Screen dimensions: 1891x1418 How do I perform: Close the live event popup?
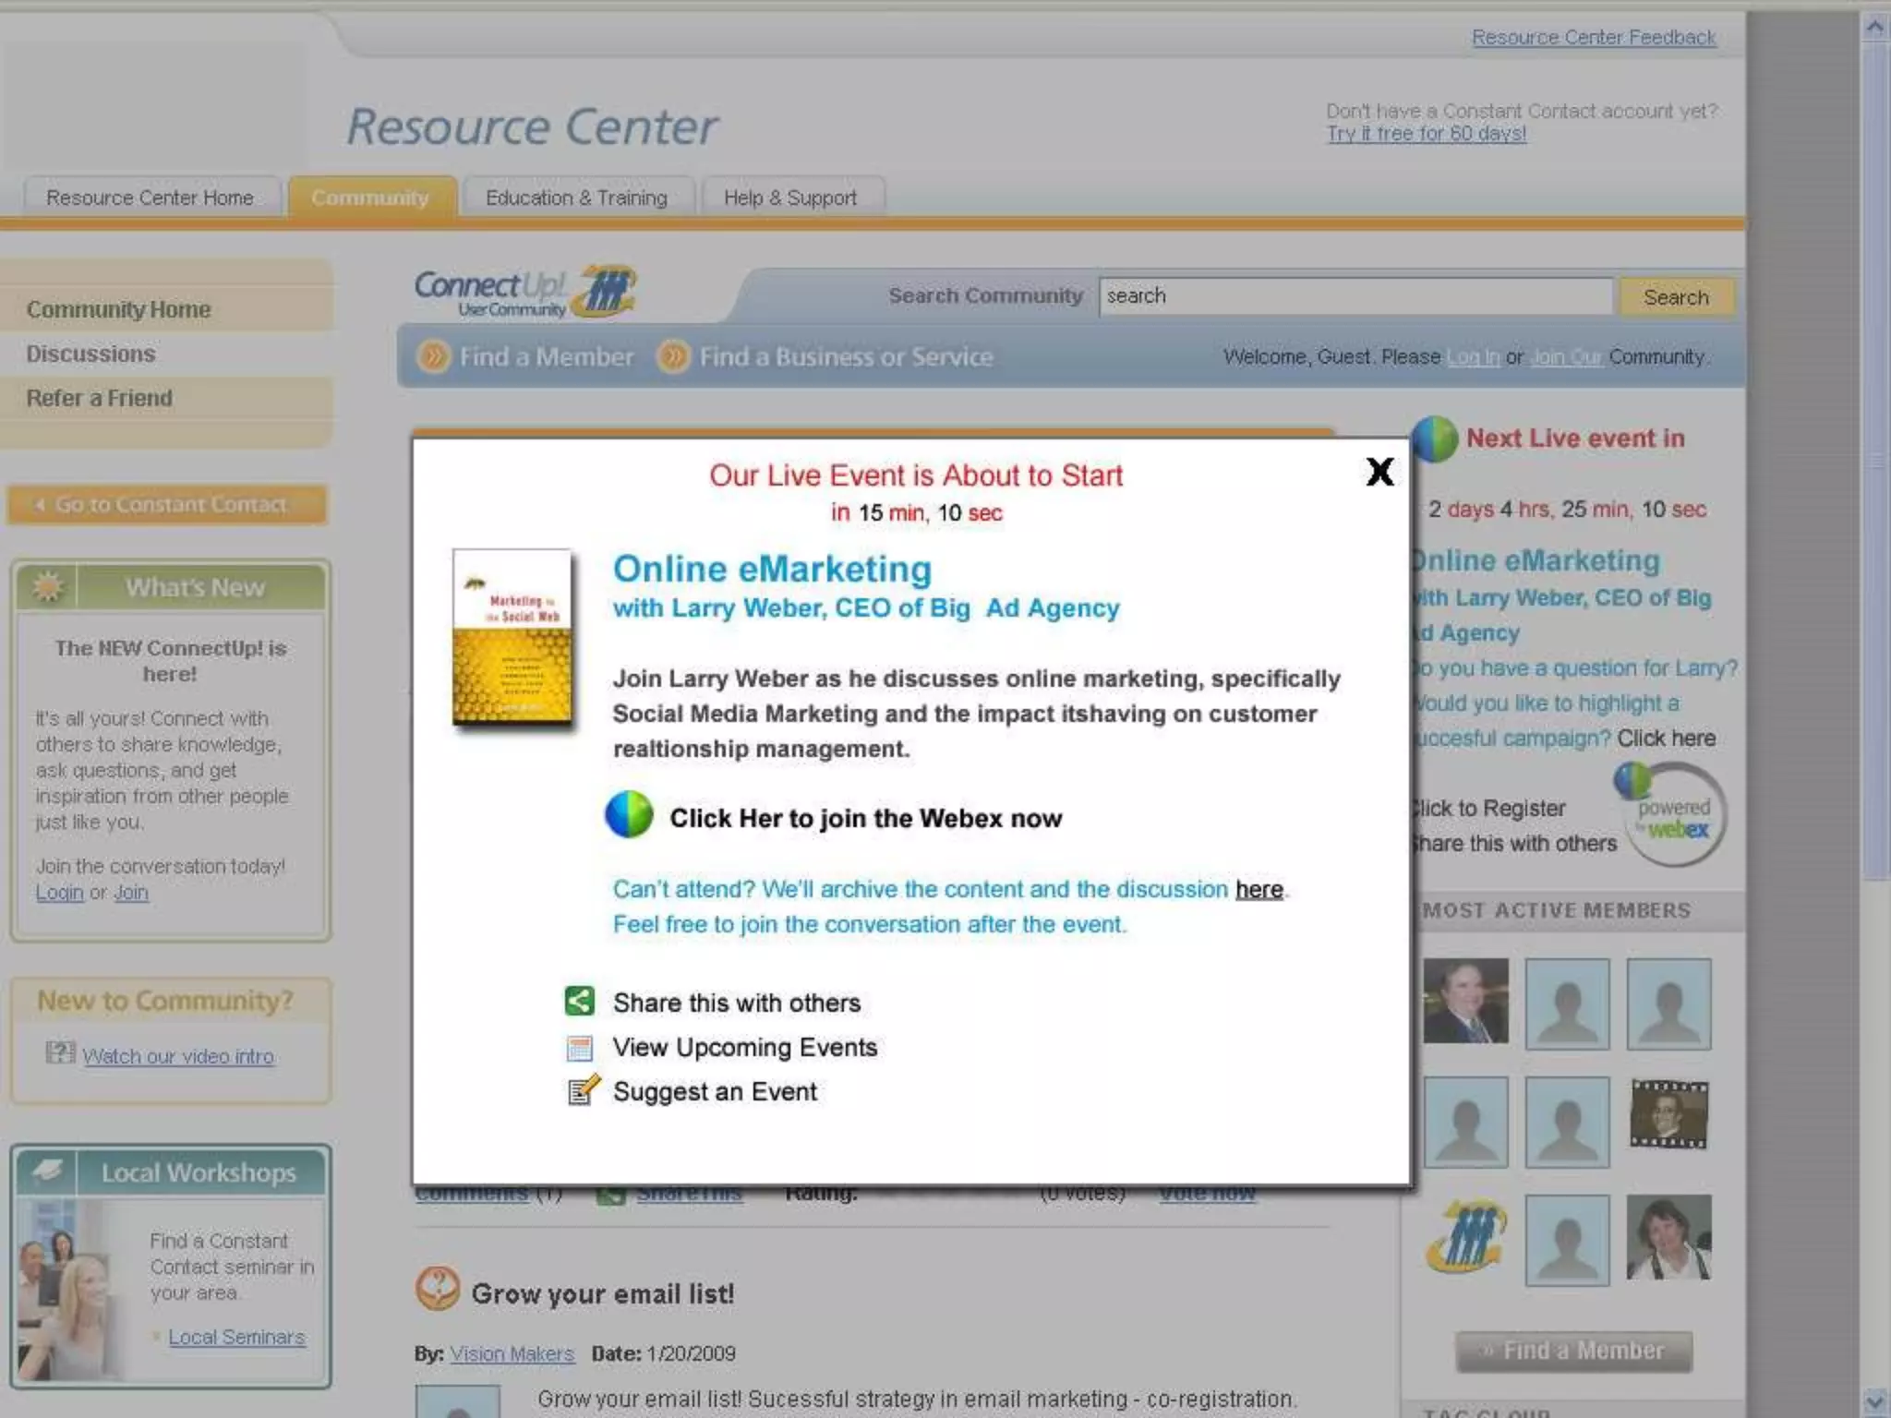1379,472
